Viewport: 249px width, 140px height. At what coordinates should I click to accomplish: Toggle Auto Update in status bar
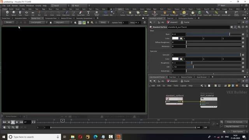click(238, 131)
